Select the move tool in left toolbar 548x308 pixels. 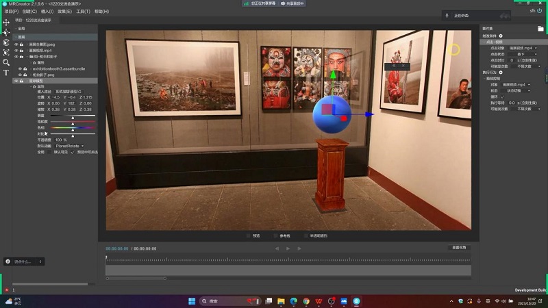point(6,22)
